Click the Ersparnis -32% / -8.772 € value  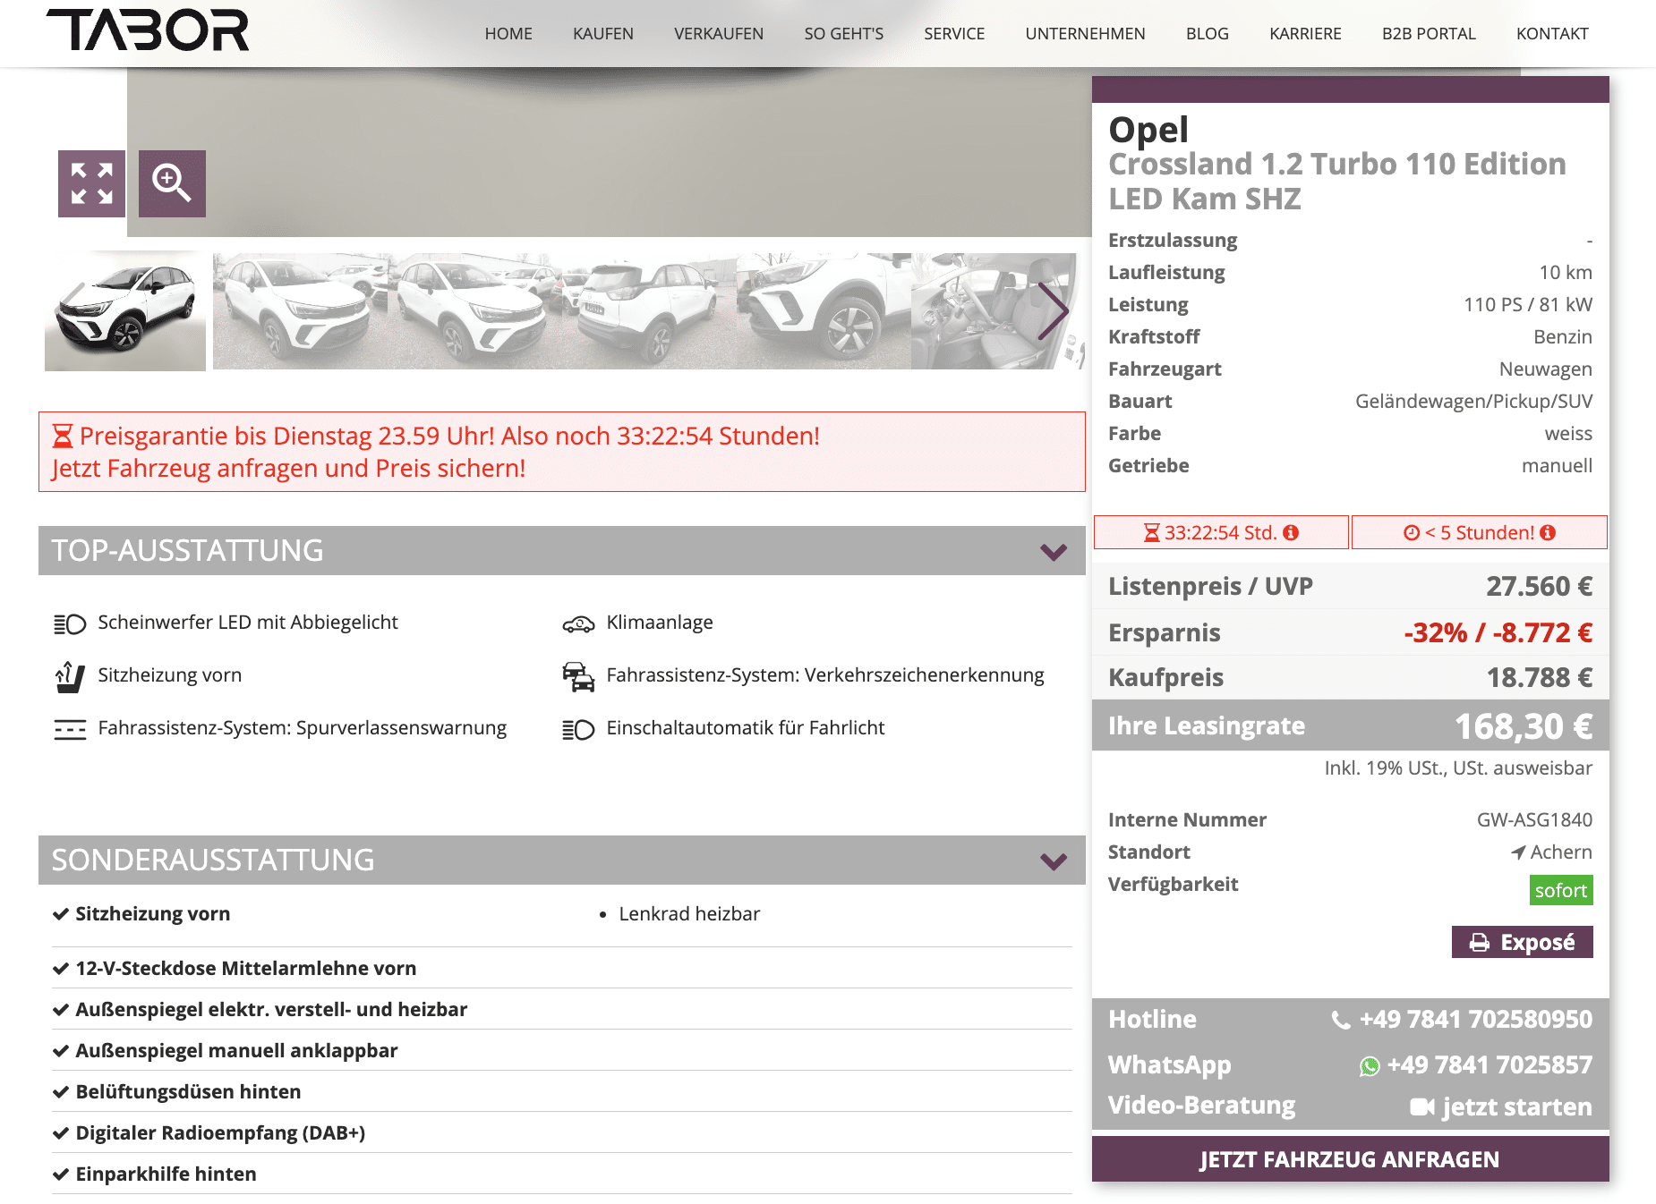(x=1498, y=633)
